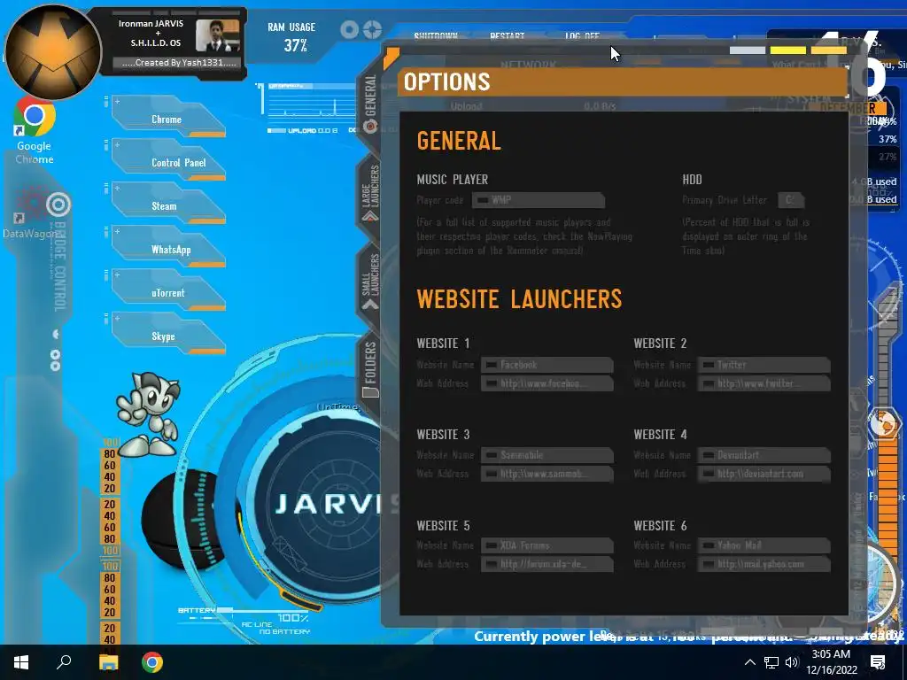
Task: Open the DataWagon desktop shortcut
Action: click(30, 212)
